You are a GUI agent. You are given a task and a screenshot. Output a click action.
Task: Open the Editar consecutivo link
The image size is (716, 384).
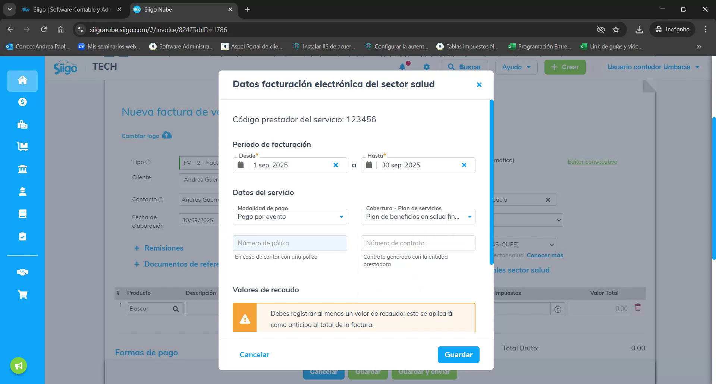point(592,161)
